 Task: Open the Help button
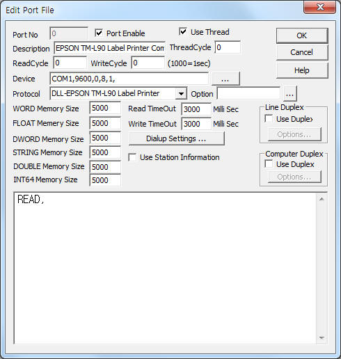pyautogui.click(x=302, y=70)
